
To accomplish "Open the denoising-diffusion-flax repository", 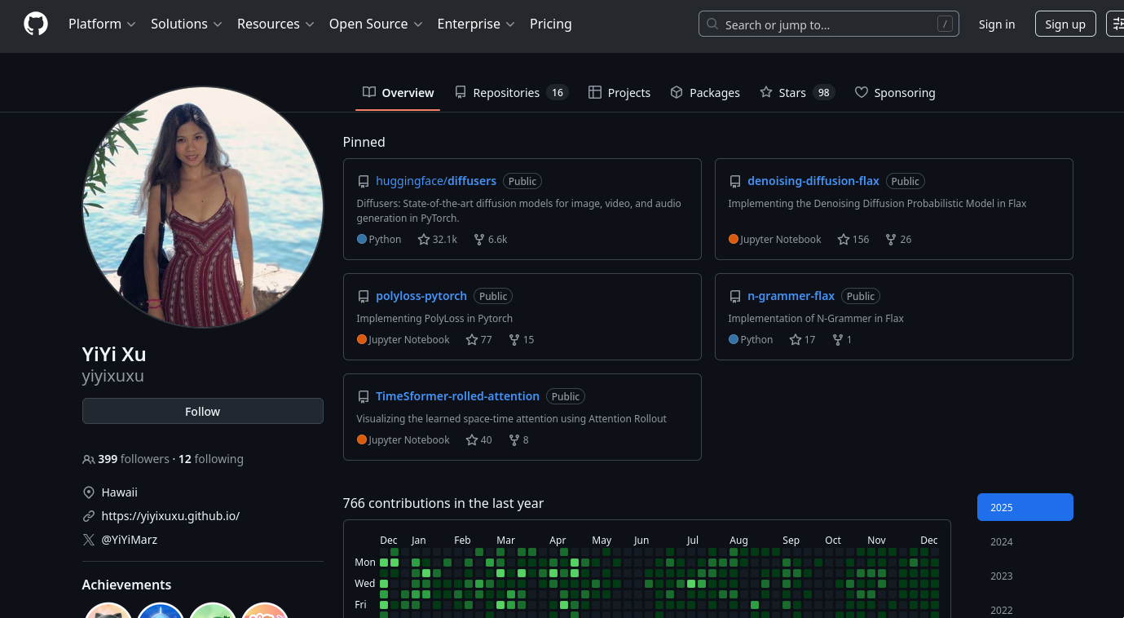I will [x=813, y=181].
